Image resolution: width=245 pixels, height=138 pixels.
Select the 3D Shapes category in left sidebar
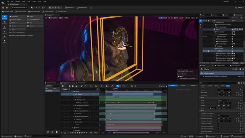coord(5,22)
